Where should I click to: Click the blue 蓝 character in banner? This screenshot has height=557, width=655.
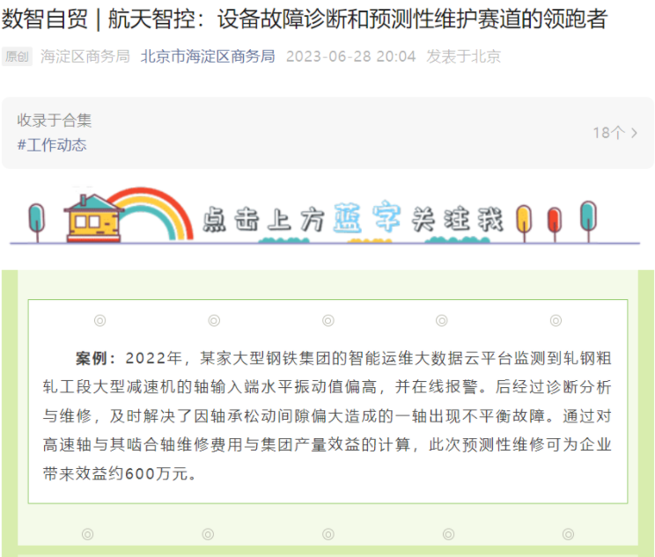point(348,217)
